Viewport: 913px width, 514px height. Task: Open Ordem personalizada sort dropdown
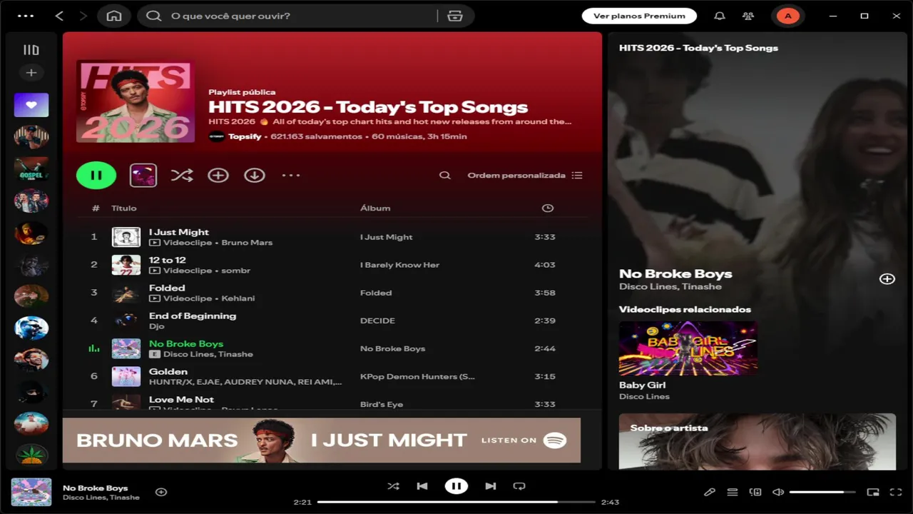tap(525, 175)
